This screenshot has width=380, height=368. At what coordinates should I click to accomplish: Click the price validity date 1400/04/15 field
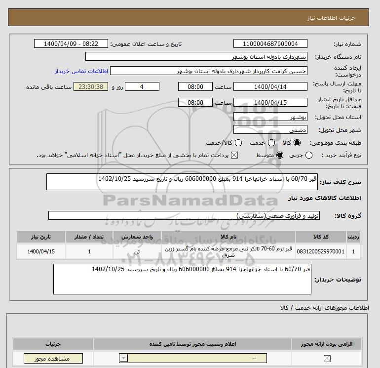(270, 102)
